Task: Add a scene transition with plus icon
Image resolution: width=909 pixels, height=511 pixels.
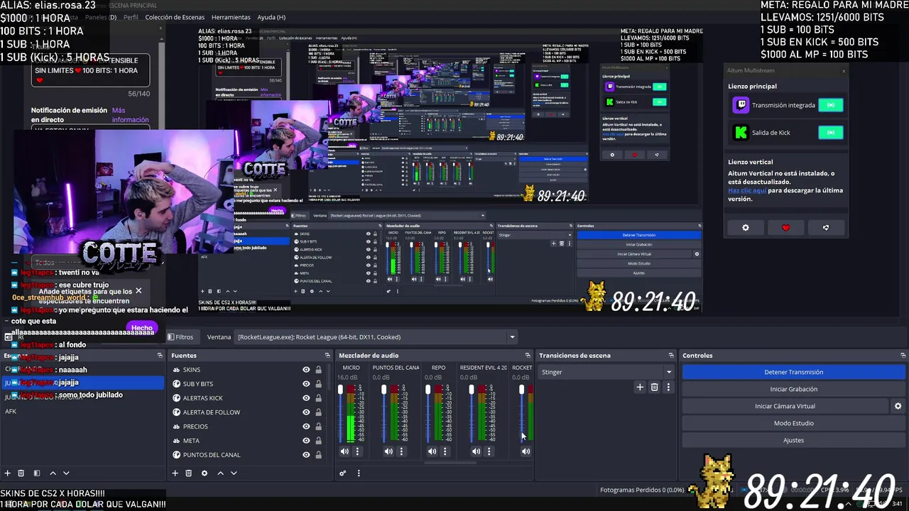Action: [640, 387]
